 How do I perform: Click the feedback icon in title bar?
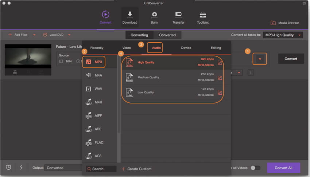[x=304, y=3]
